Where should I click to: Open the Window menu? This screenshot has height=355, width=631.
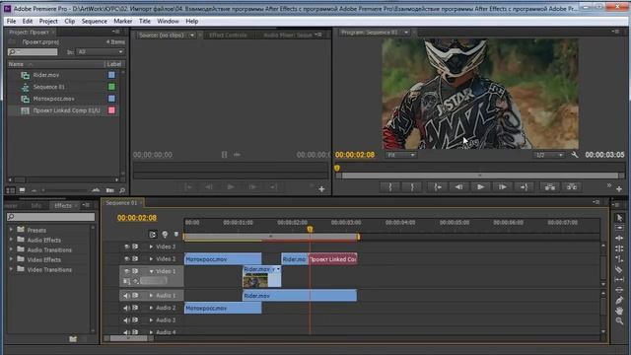pos(168,21)
